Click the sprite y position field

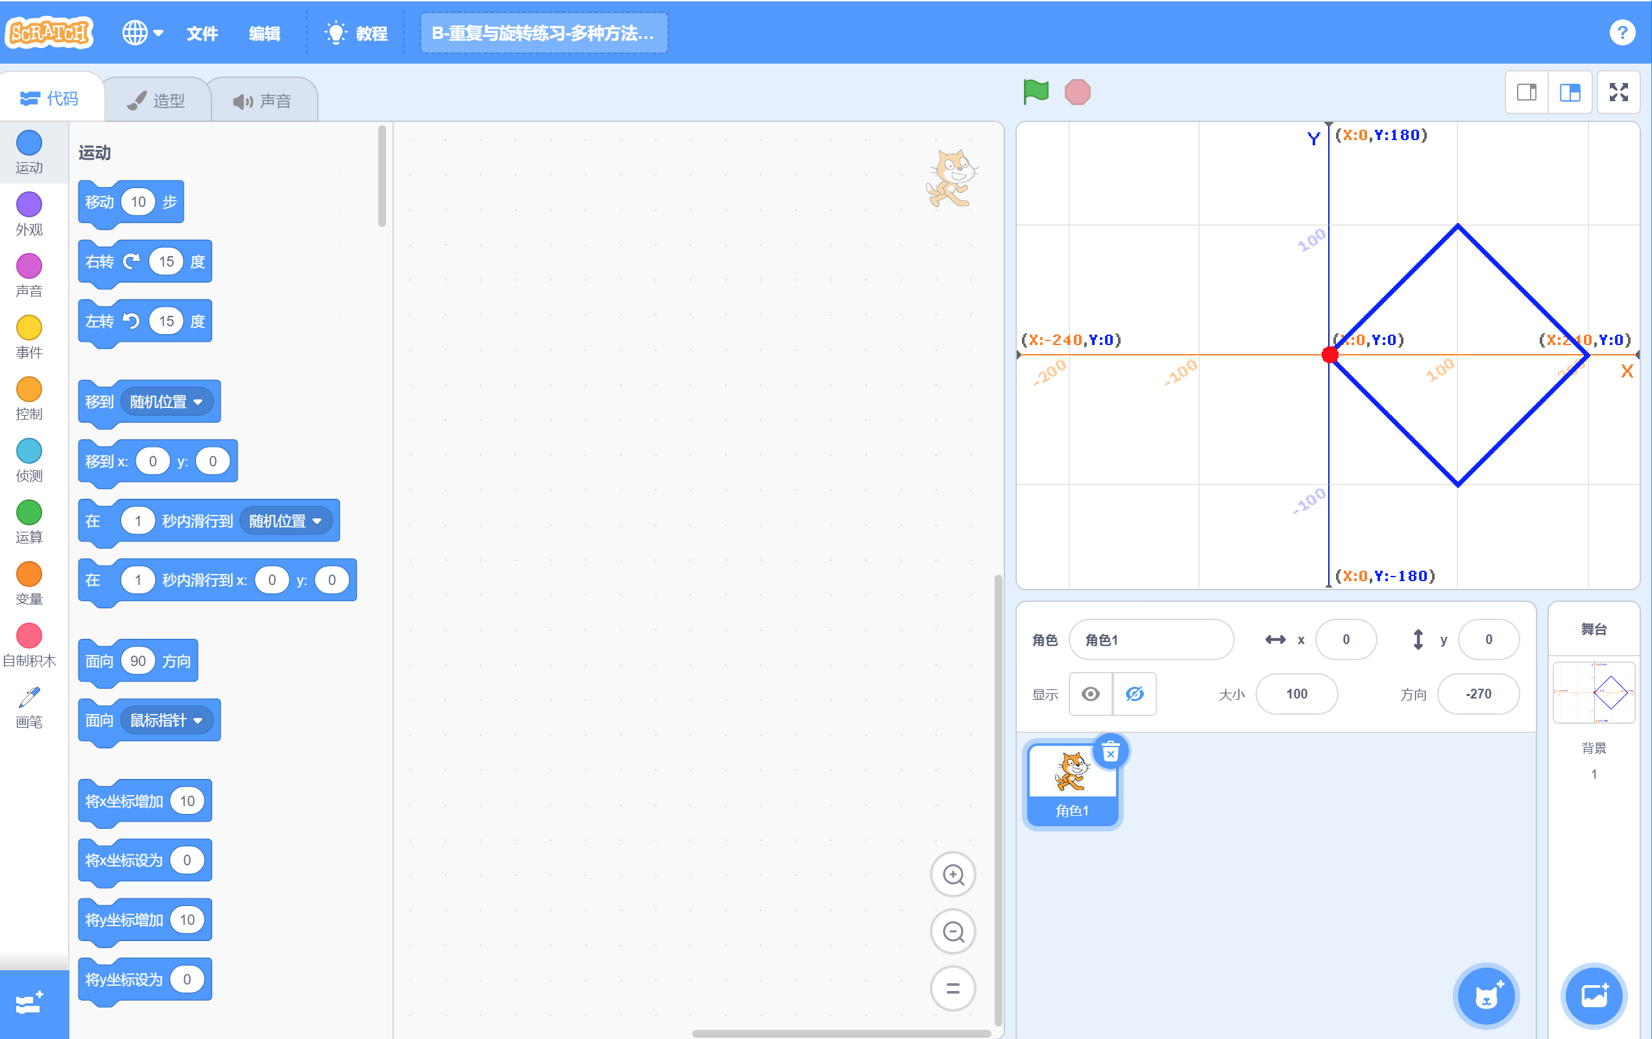coord(1488,640)
